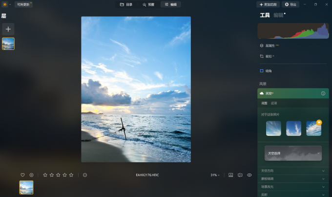Click the 层 panel heading

[x=3, y=16]
